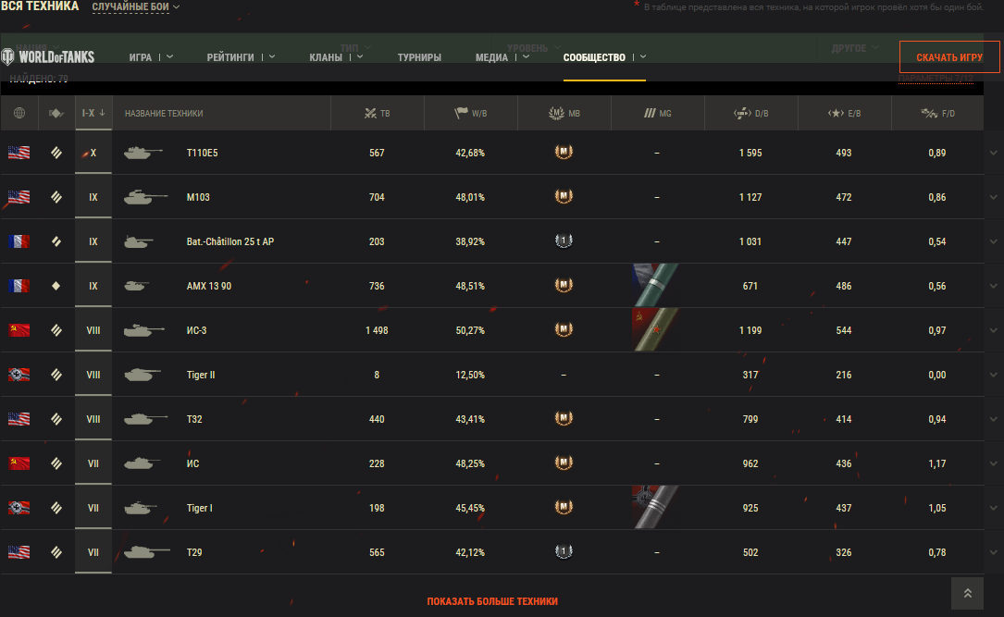The width and height of the screenshot is (1004, 617).
Task: Sort by mastery badge MB column
Action: (564, 113)
